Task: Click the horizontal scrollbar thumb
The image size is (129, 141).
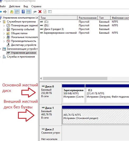Action: pyautogui.click(x=75, y=78)
